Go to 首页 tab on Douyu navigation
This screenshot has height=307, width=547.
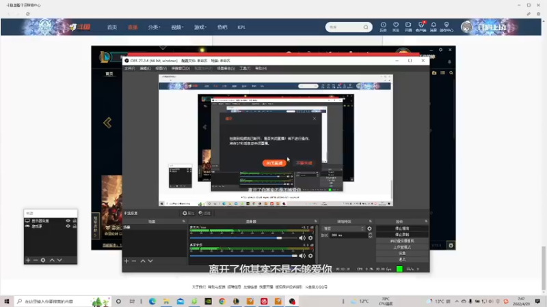tap(112, 27)
